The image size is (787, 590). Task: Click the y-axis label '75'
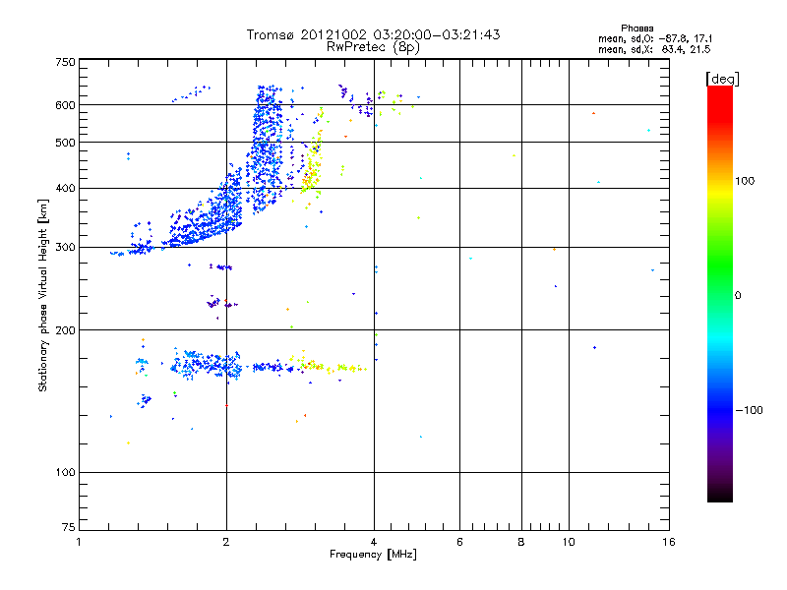69,527
